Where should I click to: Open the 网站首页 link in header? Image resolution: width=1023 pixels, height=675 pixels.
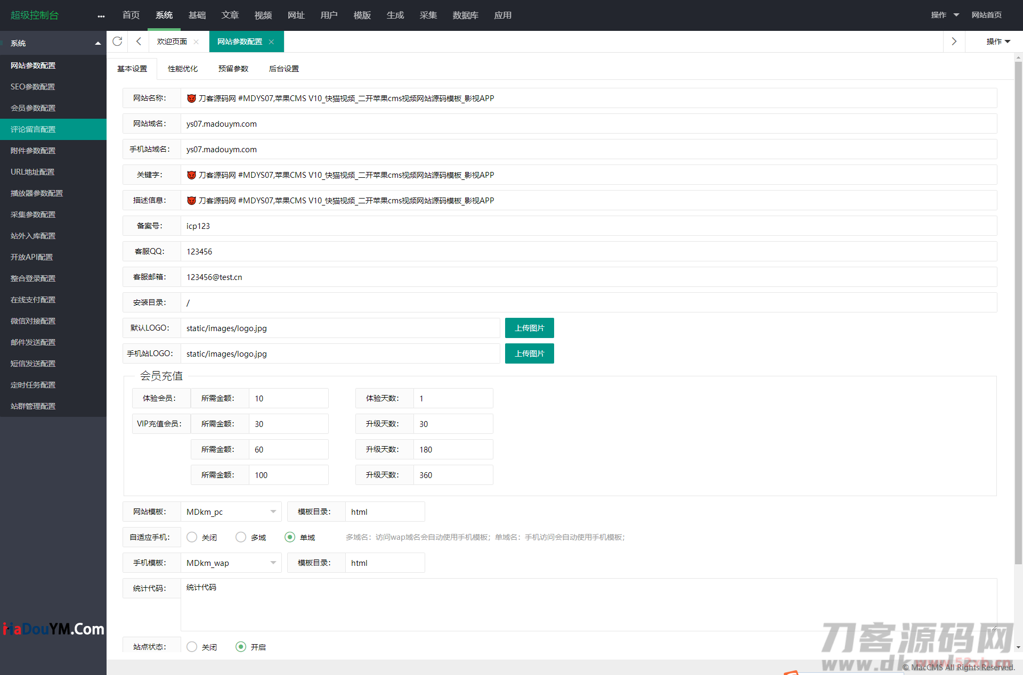tap(986, 15)
